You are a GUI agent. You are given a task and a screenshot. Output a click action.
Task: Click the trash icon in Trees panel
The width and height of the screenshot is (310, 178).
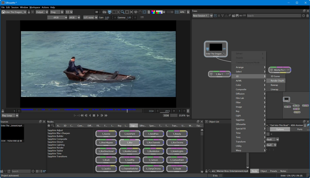coord(307,16)
